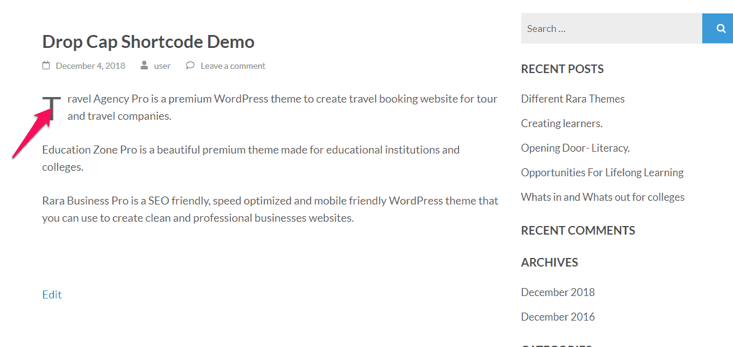This screenshot has width=733, height=347.
Task: Open the Opening Door- Literacy post
Action: click(x=575, y=148)
